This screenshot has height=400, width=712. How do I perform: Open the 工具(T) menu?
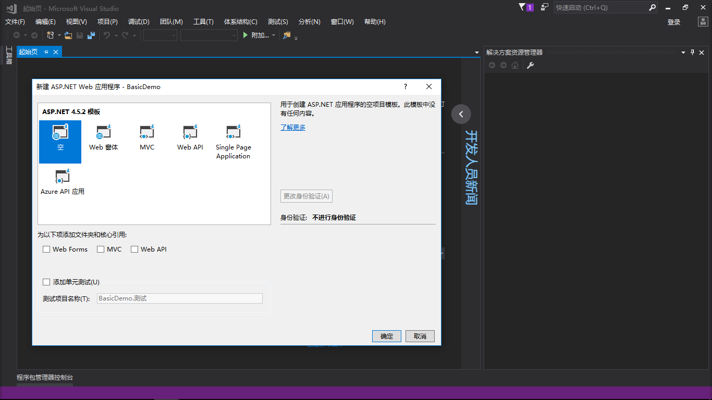(x=203, y=22)
